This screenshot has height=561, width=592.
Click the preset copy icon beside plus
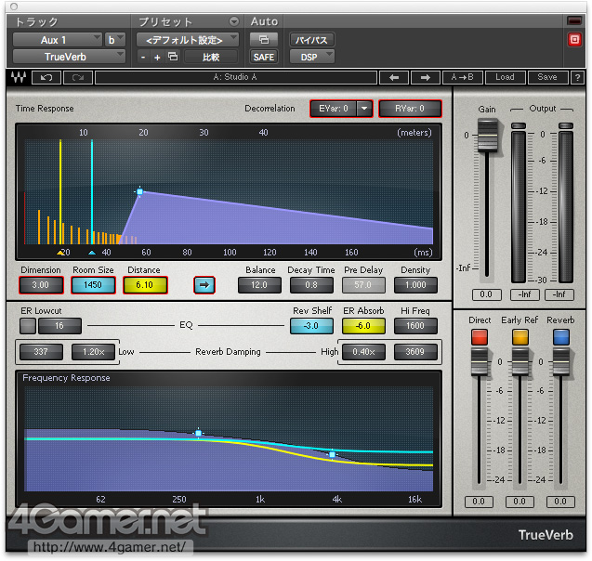click(173, 57)
